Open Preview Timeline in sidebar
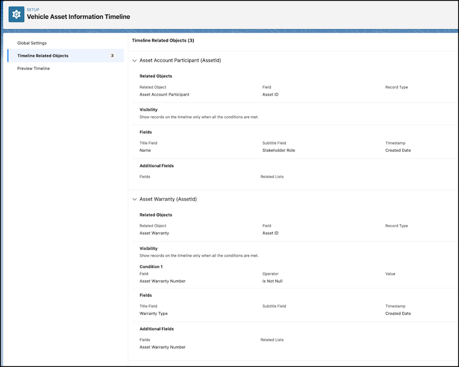Screen dimensions: 459x367 coord(33,69)
